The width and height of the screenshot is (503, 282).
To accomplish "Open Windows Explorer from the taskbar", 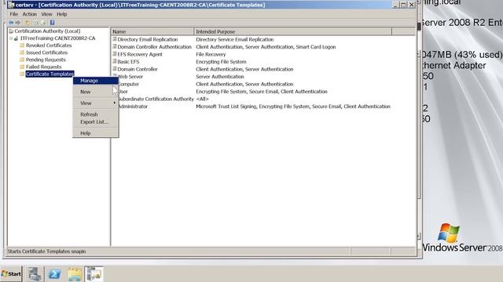I will tap(75, 274).
